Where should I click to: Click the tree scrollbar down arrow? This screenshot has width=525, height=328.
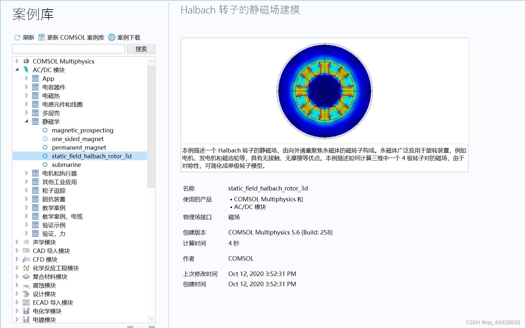pos(151,319)
